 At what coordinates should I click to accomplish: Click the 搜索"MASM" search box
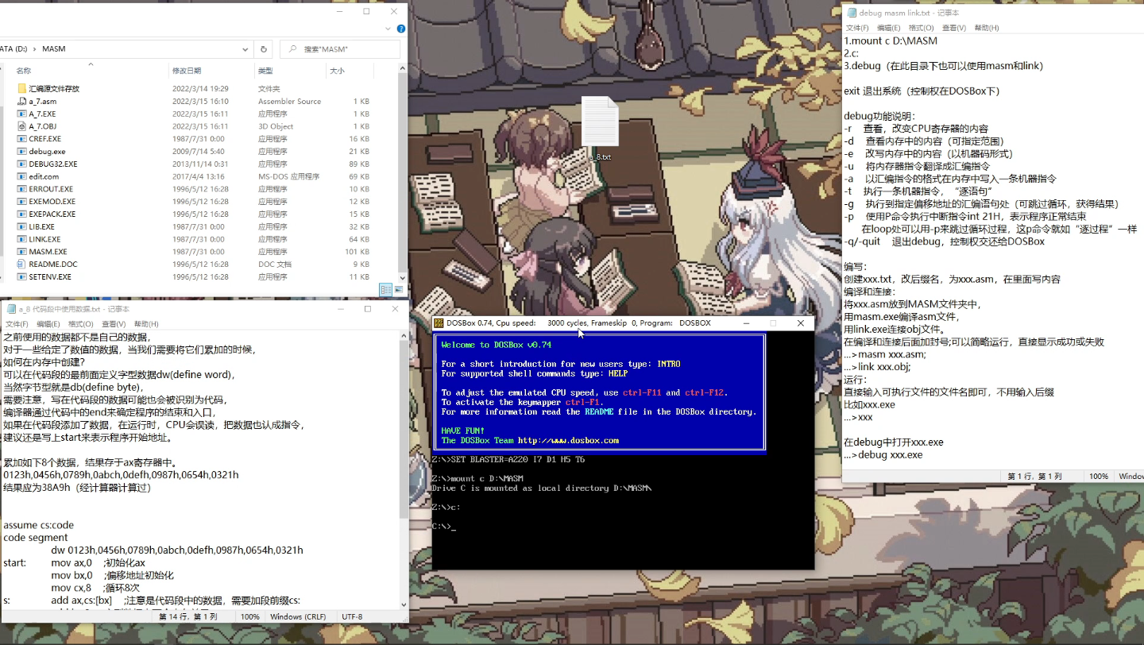(341, 49)
